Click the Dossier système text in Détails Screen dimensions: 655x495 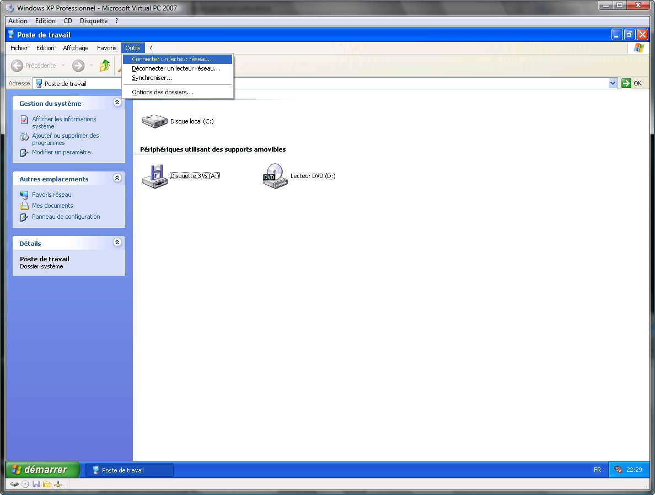coord(41,266)
